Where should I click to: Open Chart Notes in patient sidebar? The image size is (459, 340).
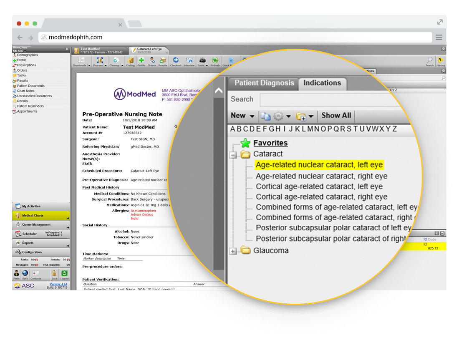coord(25,91)
